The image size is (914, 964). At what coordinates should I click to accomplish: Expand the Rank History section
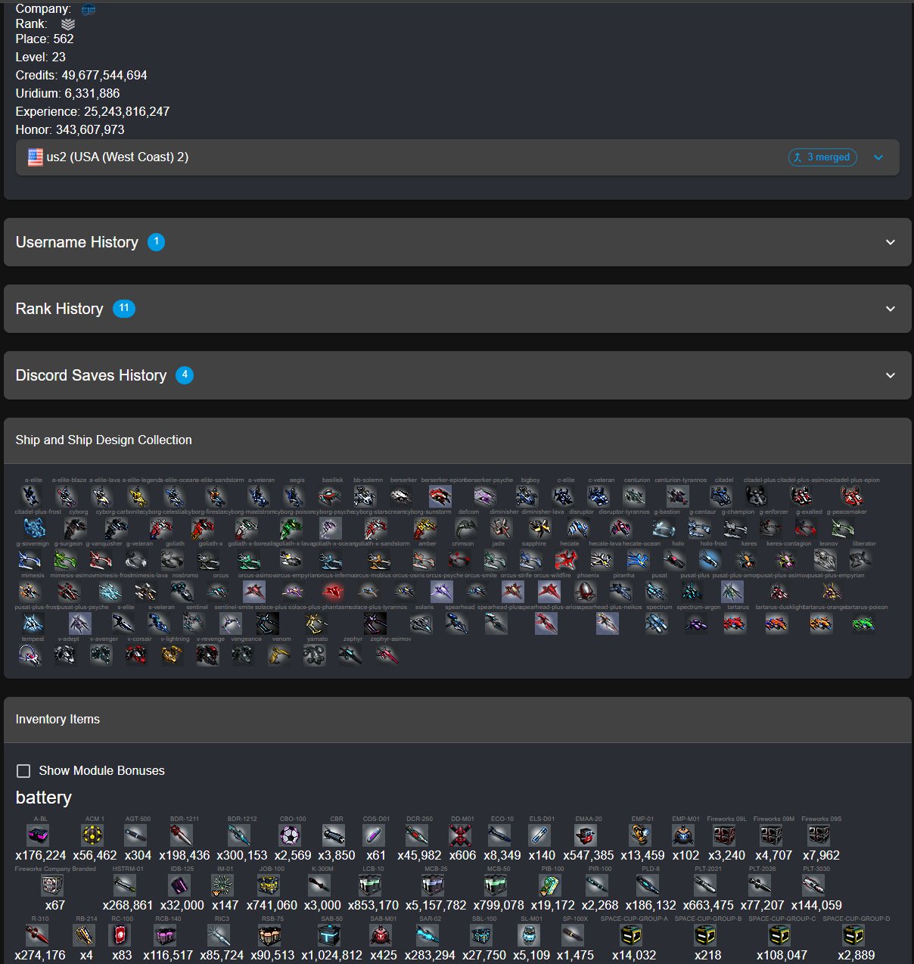click(457, 309)
